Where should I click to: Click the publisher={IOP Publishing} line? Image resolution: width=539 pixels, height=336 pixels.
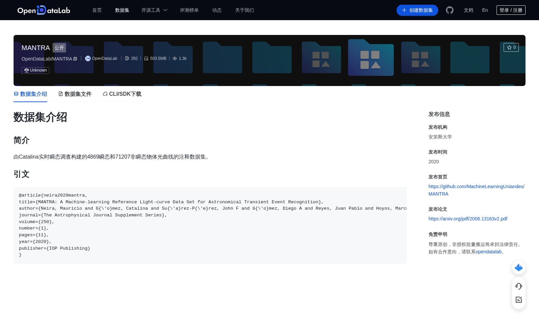[55, 248]
